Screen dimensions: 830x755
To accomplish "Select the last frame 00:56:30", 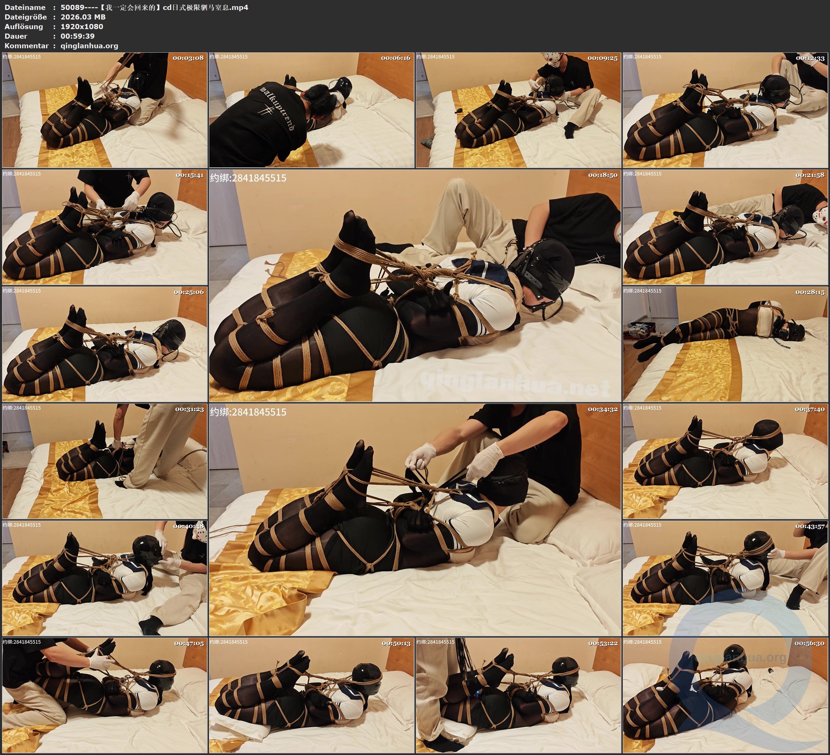I will tap(725, 695).
